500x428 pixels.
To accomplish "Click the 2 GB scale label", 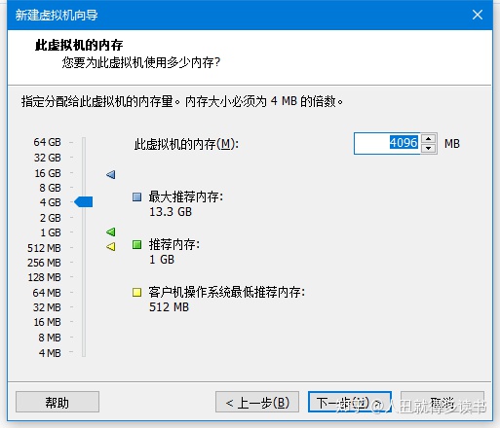I will [x=51, y=218].
